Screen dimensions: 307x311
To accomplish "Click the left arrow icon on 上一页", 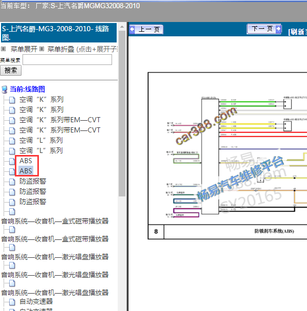I will 132,30.
